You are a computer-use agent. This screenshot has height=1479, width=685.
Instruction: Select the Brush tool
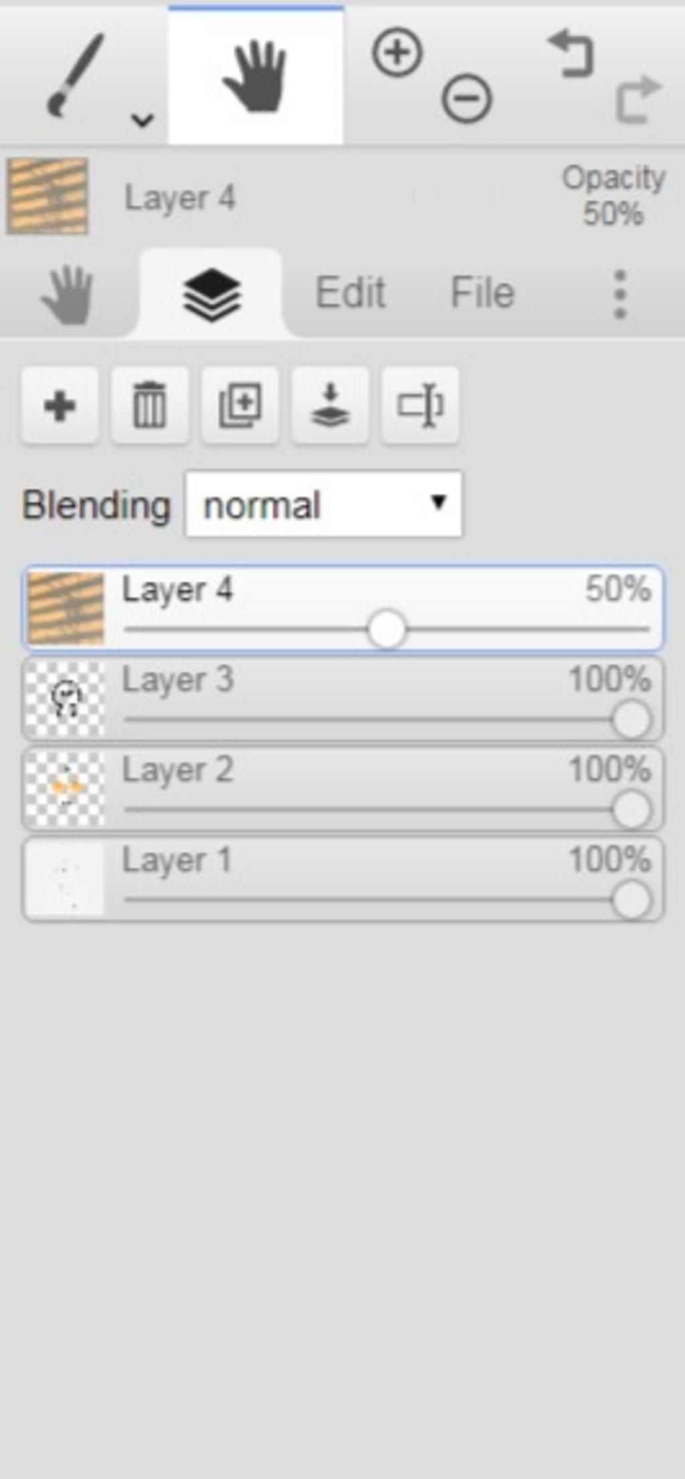[75, 75]
